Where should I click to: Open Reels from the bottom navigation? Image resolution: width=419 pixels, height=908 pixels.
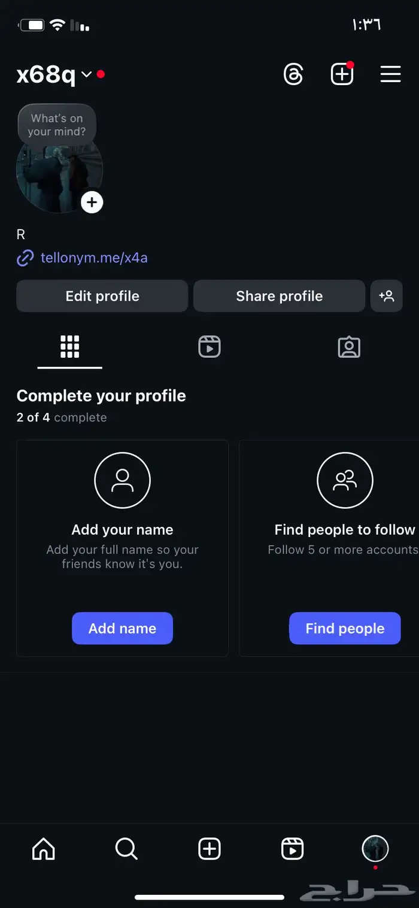(292, 849)
